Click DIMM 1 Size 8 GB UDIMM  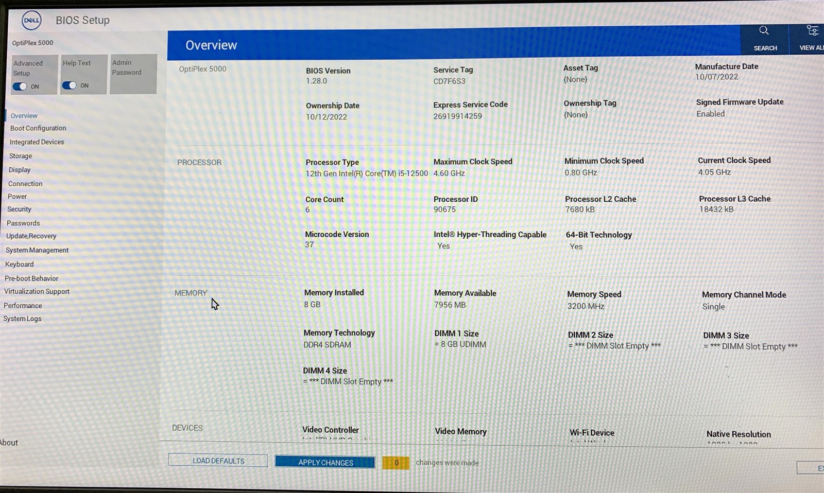click(460, 344)
